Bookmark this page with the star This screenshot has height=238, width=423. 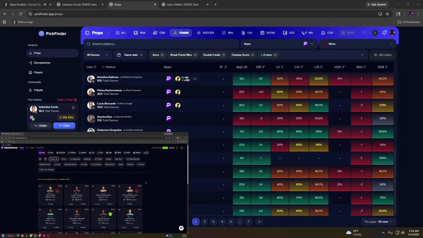coord(387,14)
